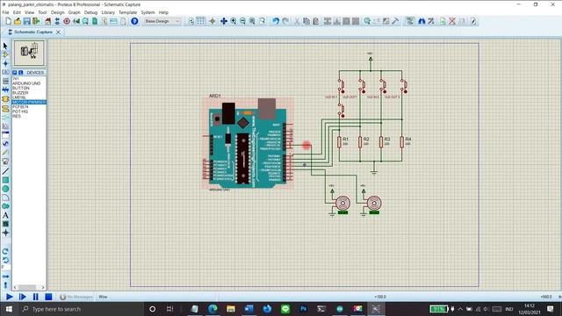Pause the simulation

coord(35,297)
